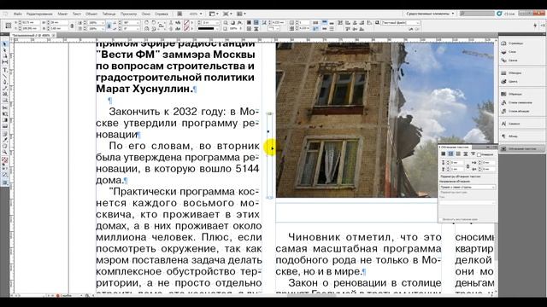Open the Макет menu
The height and width of the screenshot is (307, 547).
62,14
